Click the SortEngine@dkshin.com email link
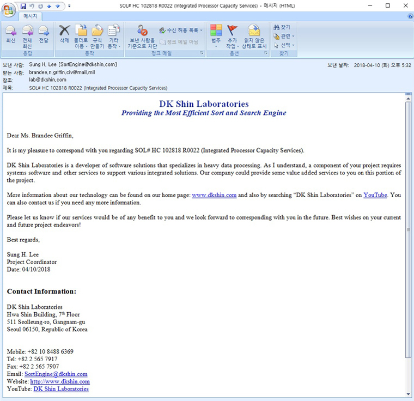Image resolution: width=414 pixels, height=401 pixels. (x=56, y=374)
